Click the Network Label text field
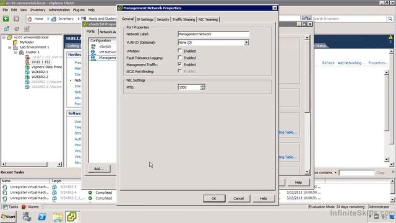 (213, 34)
